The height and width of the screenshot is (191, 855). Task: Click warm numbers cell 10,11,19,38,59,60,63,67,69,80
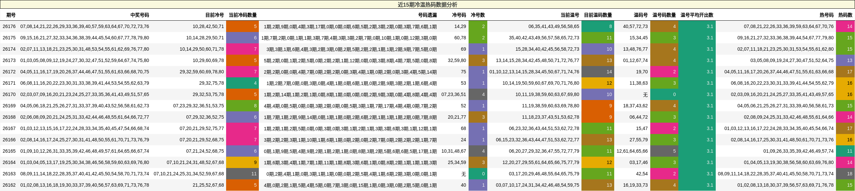(547, 94)
